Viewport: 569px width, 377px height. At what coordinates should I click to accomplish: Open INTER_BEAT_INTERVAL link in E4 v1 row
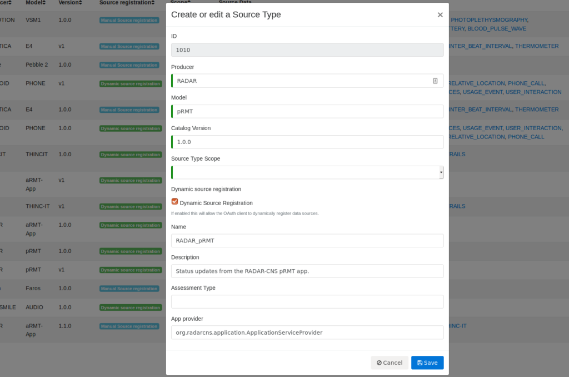tap(480, 46)
